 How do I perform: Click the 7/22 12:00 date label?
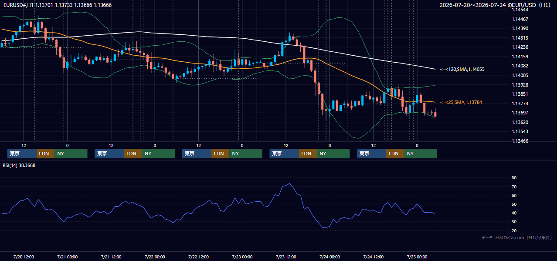pyautogui.click(x=198, y=257)
